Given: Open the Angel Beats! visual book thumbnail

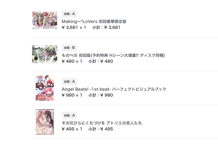Looking at the screenshot, I should [45, 88].
